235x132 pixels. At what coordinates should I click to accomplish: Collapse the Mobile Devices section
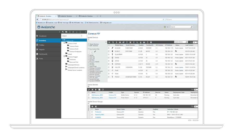(88, 39)
